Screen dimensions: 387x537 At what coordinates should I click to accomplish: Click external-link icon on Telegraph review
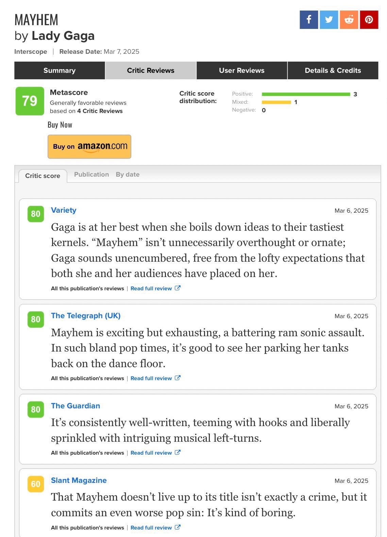(x=178, y=378)
